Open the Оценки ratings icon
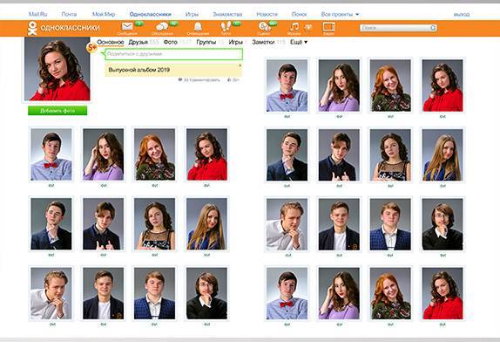 tap(264, 26)
